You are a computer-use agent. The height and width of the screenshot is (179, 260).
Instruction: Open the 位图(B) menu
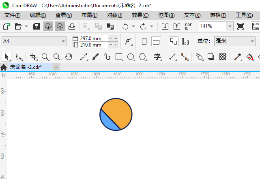click(x=166, y=15)
